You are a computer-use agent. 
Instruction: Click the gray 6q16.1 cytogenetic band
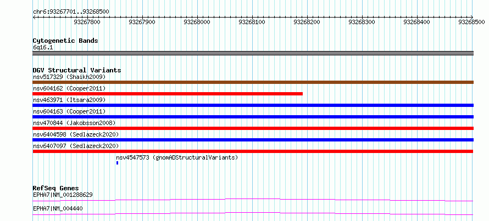click(x=253, y=53)
